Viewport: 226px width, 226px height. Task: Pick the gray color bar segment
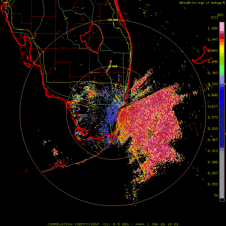tap(222, 175)
